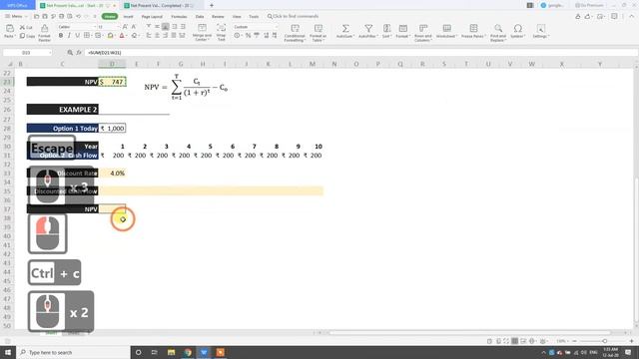Select the Option 1 Today 1,000 cell

[112, 129]
